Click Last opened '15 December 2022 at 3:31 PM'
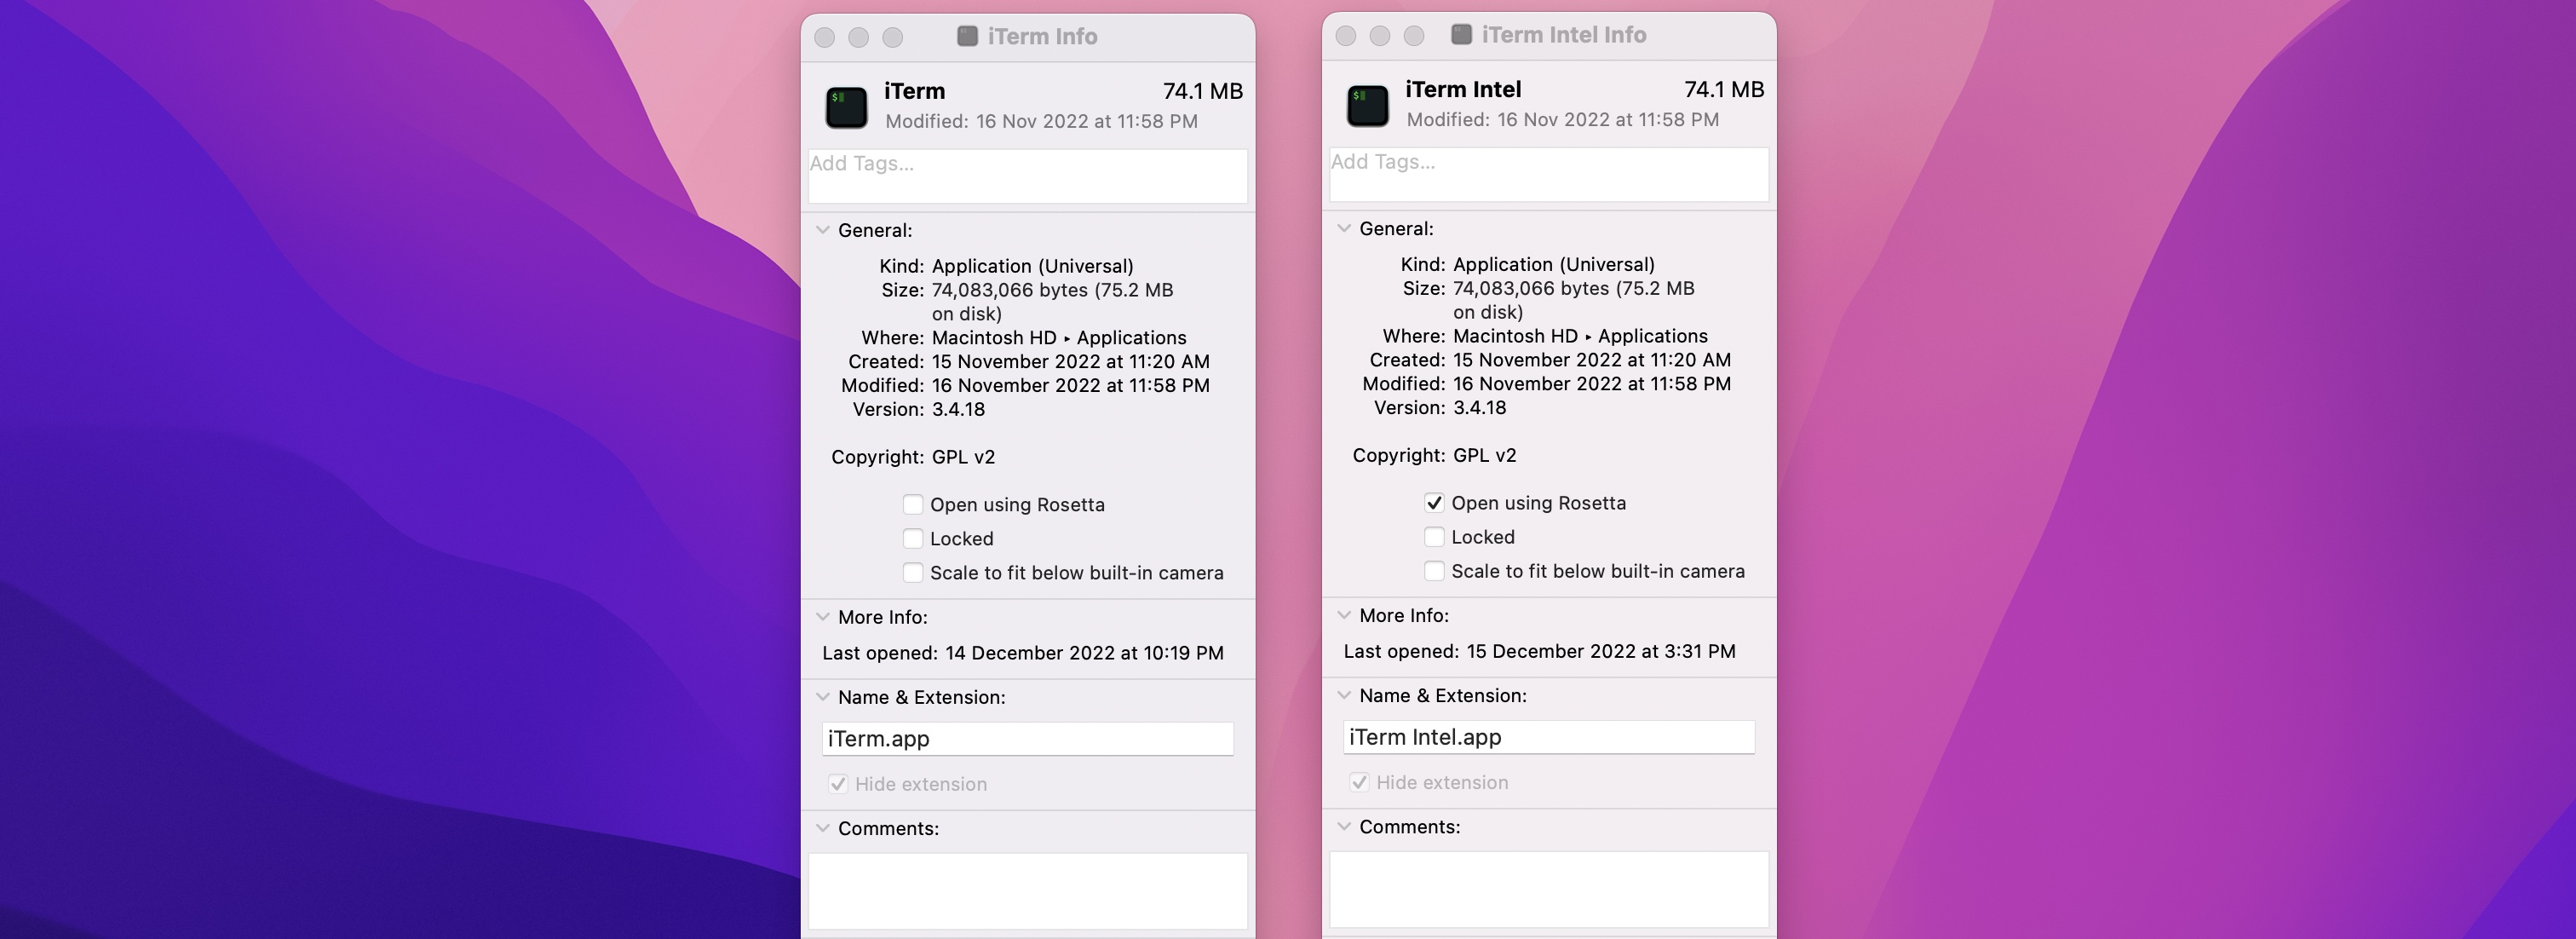 (x=1601, y=651)
